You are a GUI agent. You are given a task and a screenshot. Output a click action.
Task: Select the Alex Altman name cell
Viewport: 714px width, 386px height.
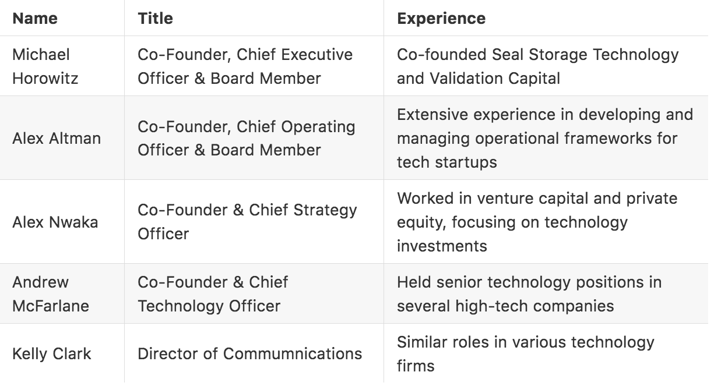coord(57,139)
